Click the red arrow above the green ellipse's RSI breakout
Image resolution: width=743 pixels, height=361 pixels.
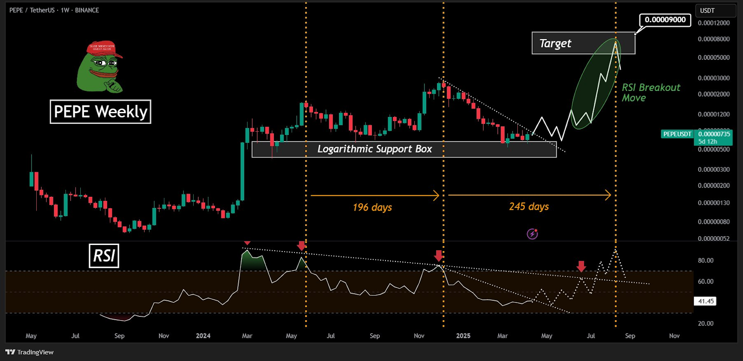pos(581,266)
